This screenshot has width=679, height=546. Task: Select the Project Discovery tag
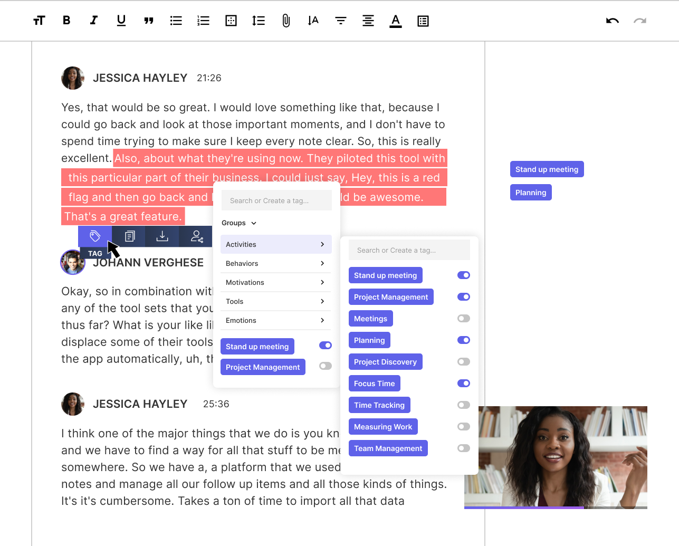[385, 361]
